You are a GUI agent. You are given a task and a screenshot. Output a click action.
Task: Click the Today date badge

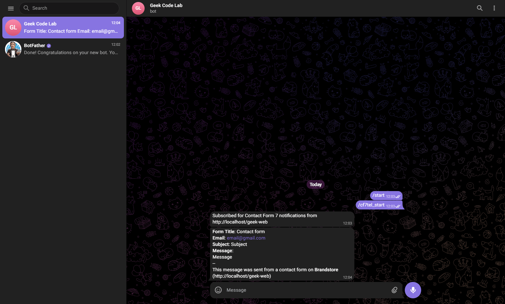(316, 184)
